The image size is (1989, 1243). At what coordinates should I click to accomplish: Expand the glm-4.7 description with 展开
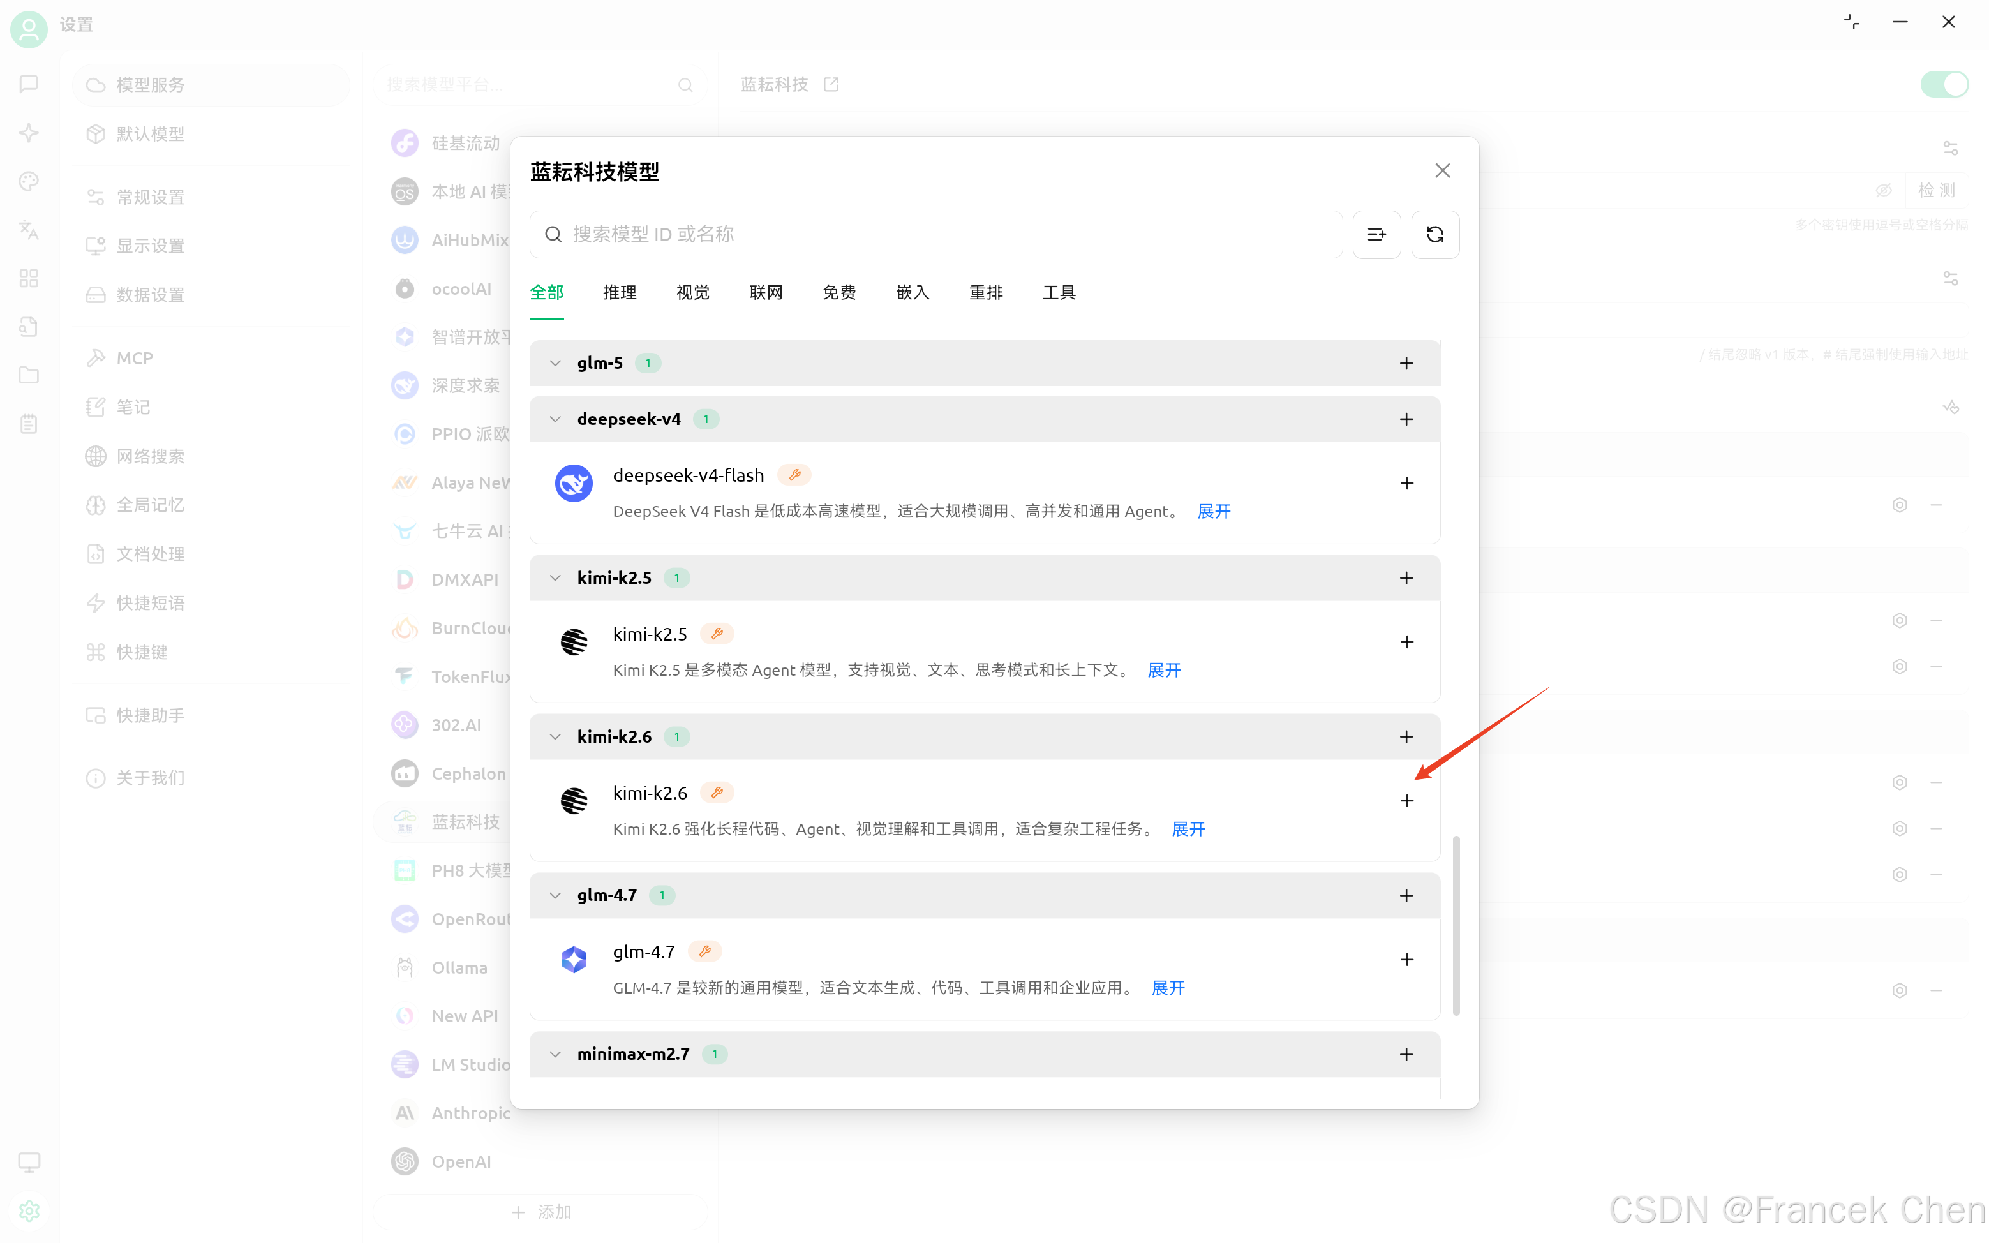(1168, 987)
